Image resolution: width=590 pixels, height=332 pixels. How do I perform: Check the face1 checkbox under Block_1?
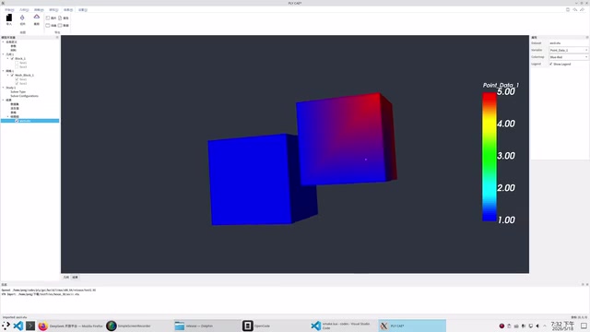17,63
